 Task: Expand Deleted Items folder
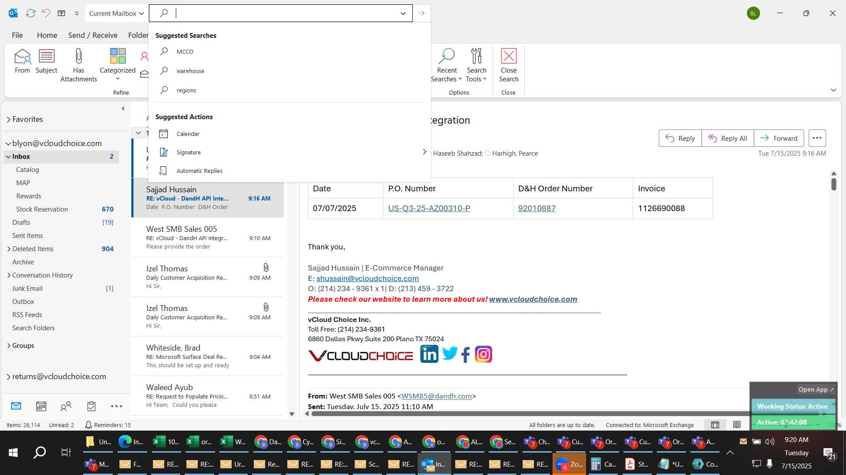click(x=9, y=249)
